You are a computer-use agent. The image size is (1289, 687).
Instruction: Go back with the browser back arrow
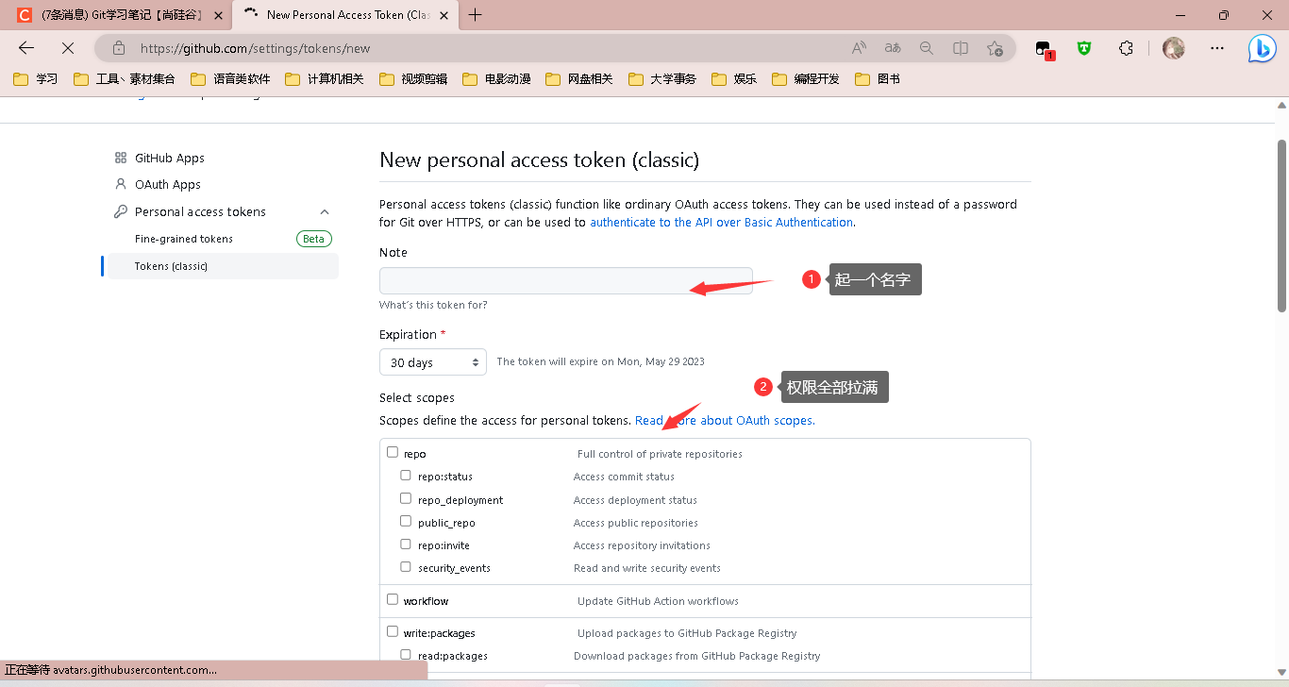coord(26,48)
